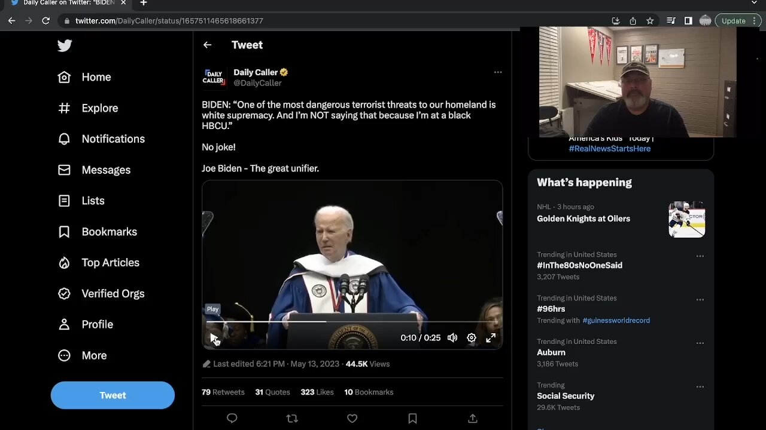Open the #RealNewsStartsHere hashtag
The height and width of the screenshot is (430, 766).
(x=609, y=149)
